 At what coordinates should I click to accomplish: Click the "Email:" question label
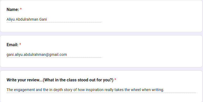click(12, 45)
